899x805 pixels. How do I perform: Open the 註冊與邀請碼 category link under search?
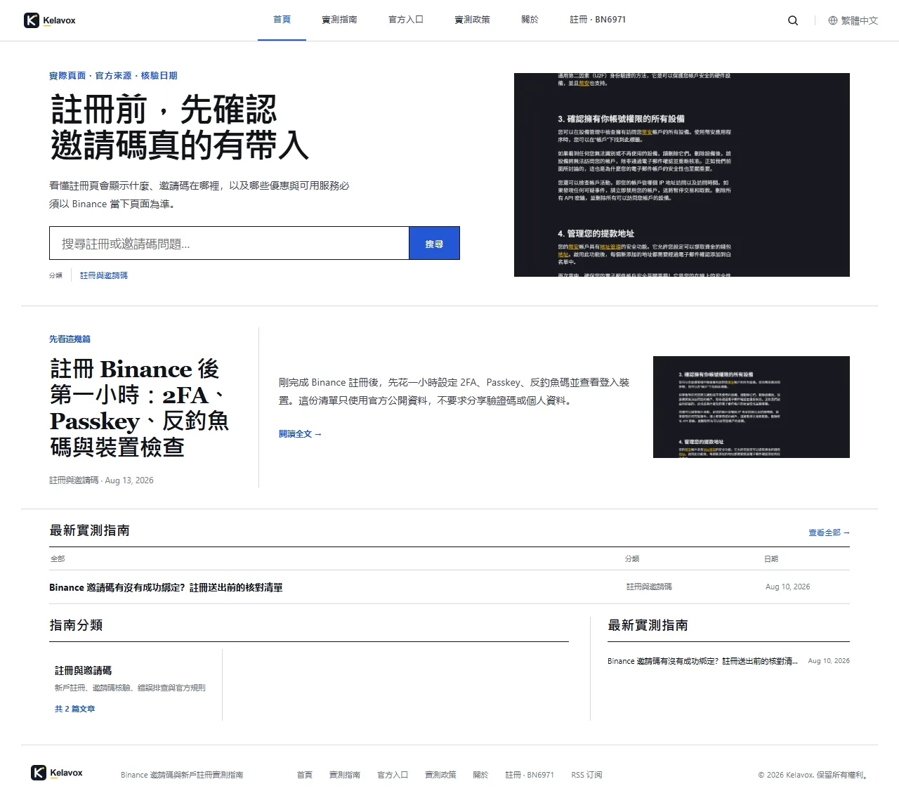(x=104, y=275)
